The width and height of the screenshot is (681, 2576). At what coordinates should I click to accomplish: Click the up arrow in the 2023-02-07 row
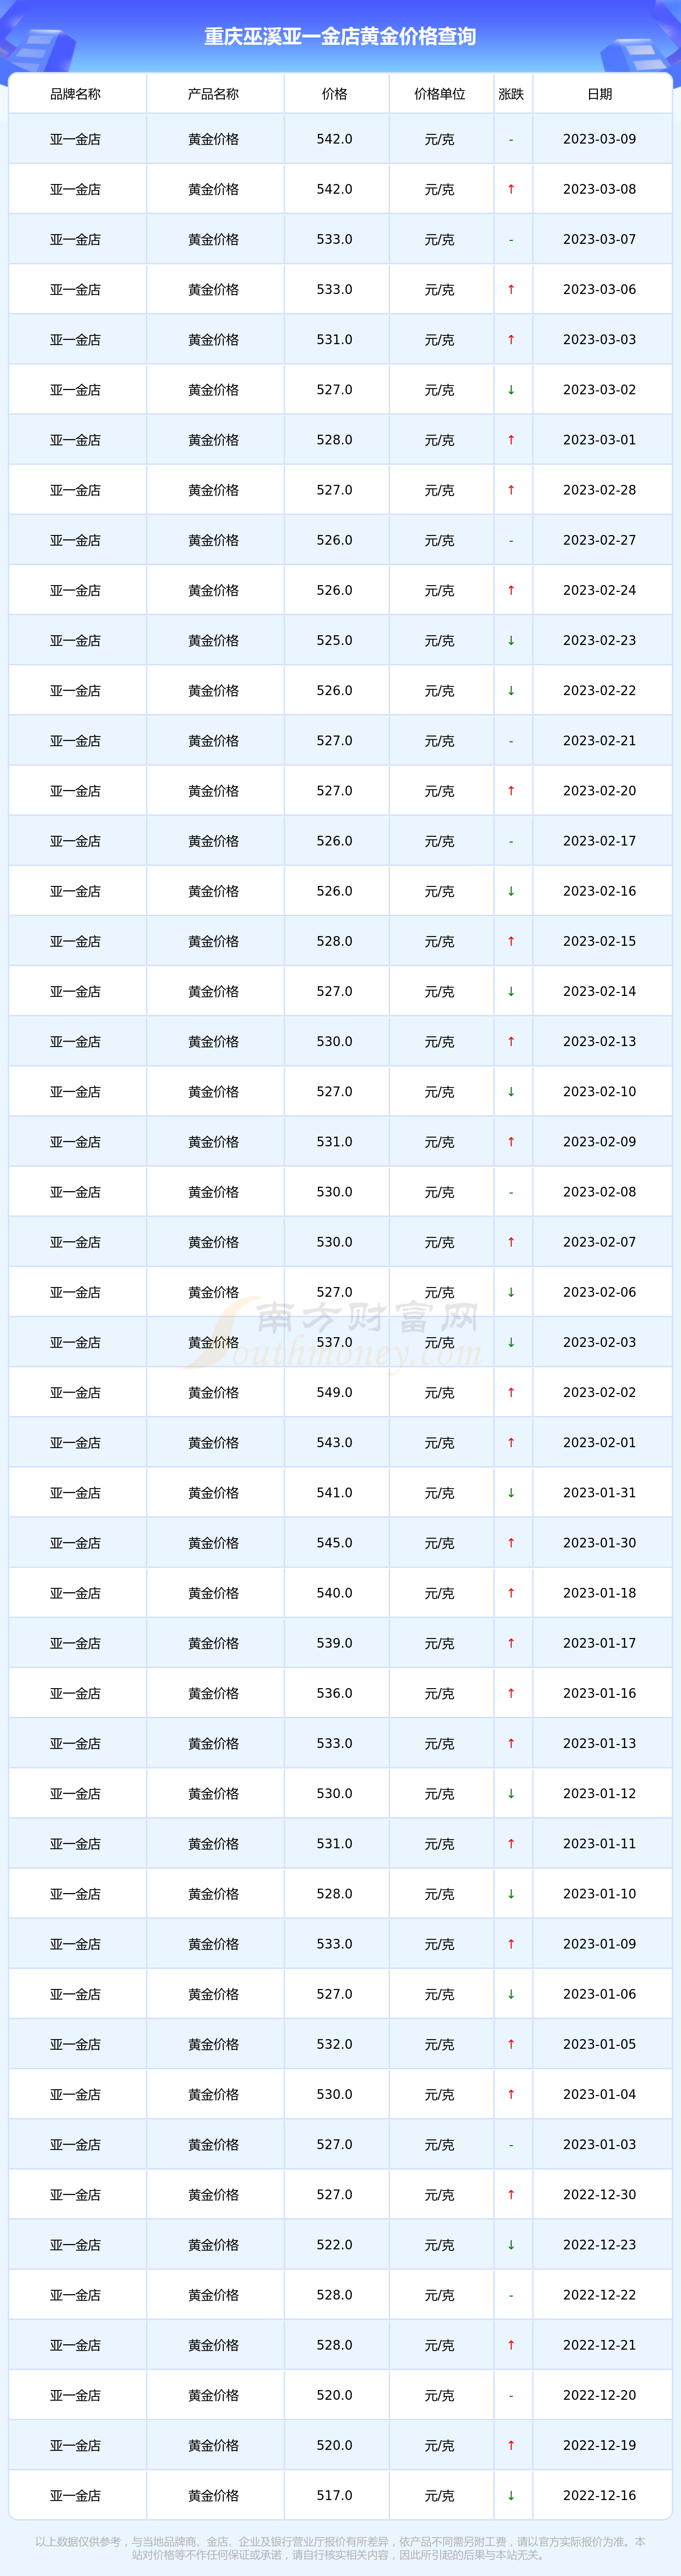[511, 1242]
